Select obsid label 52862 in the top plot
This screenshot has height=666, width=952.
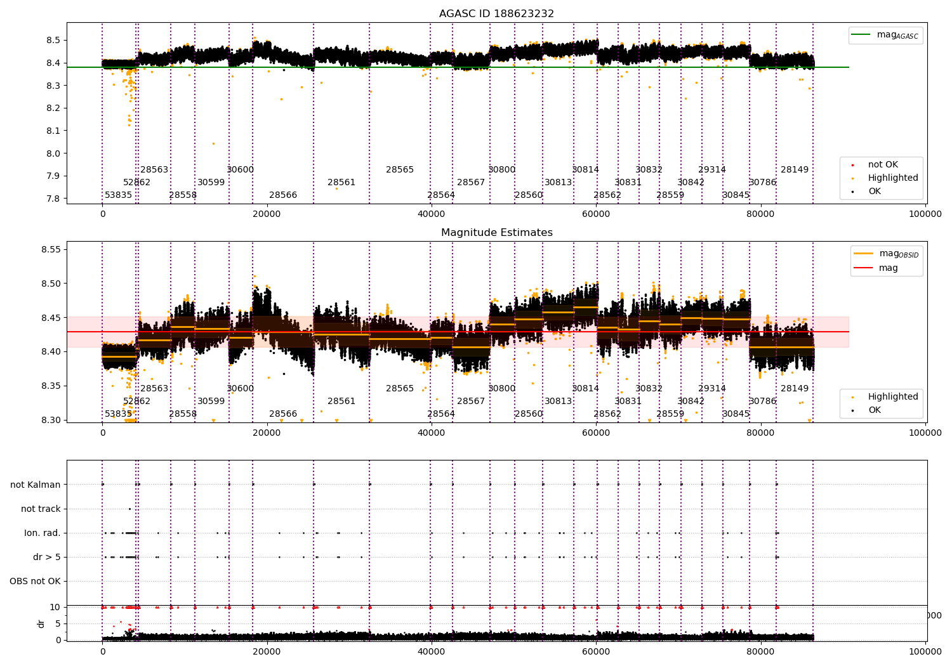coord(137,183)
